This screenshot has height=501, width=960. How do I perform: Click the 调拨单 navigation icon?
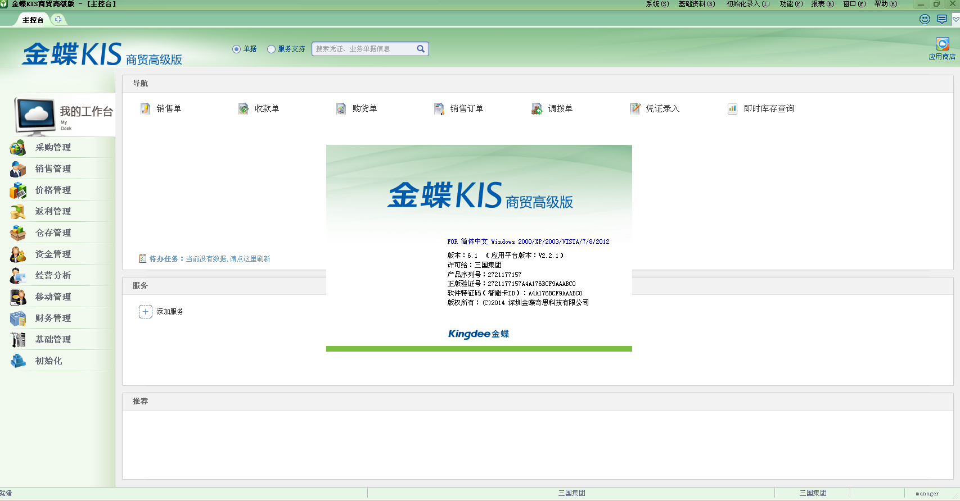(x=537, y=108)
